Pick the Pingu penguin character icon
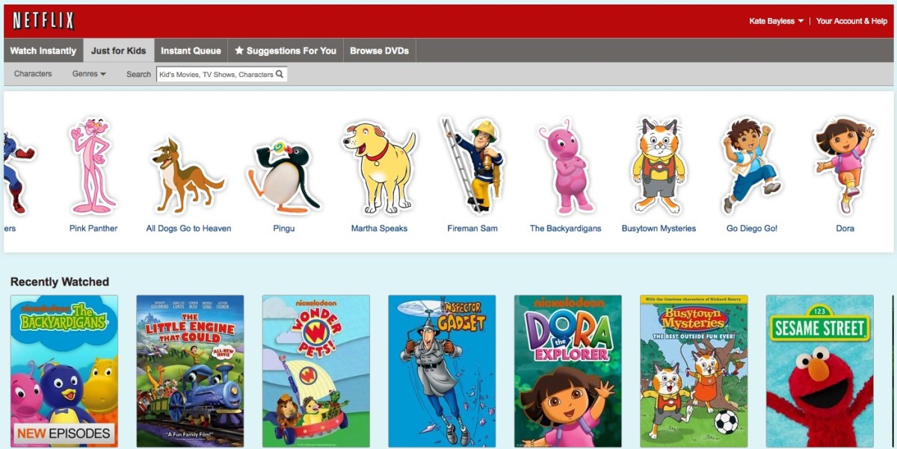The width and height of the screenshot is (897, 449). (283, 177)
